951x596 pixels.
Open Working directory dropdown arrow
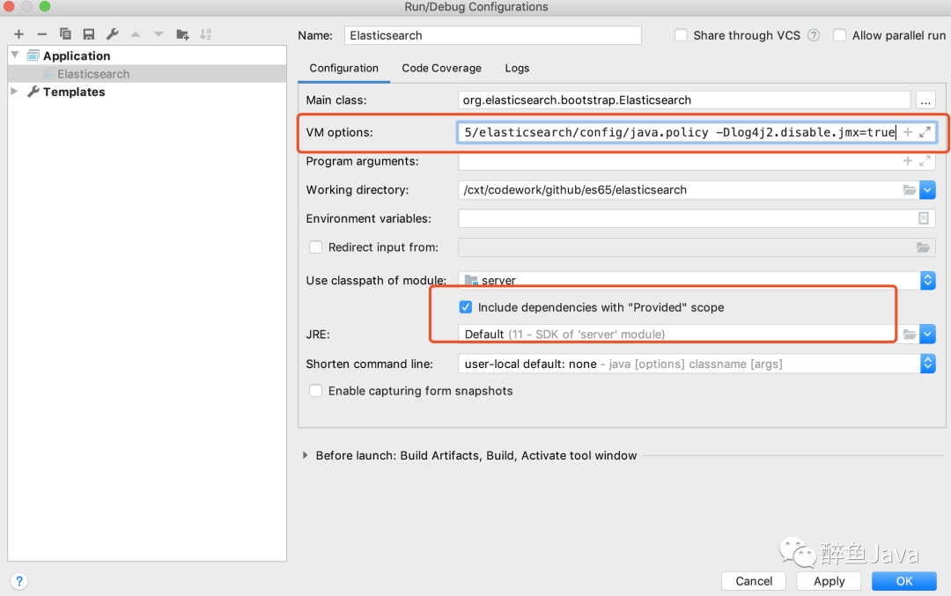click(927, 190)
